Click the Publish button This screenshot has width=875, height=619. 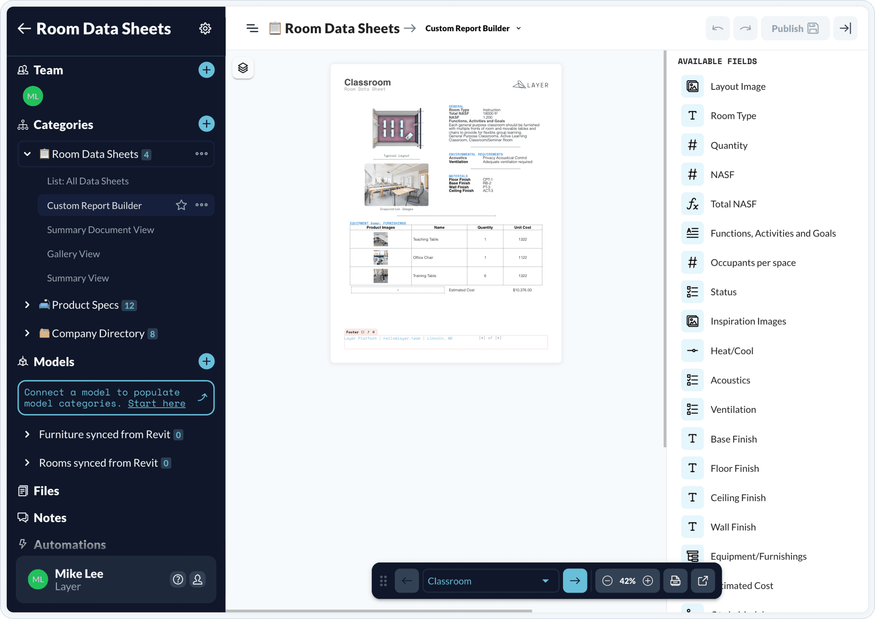(x=795, y=28)
